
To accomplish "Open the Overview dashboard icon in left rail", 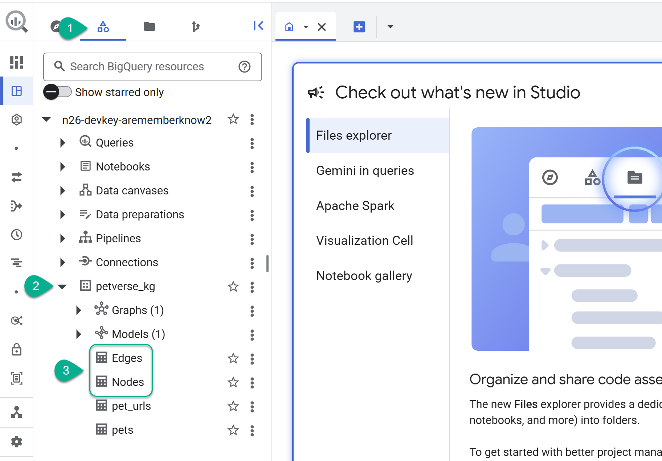I will coord(16,62).
